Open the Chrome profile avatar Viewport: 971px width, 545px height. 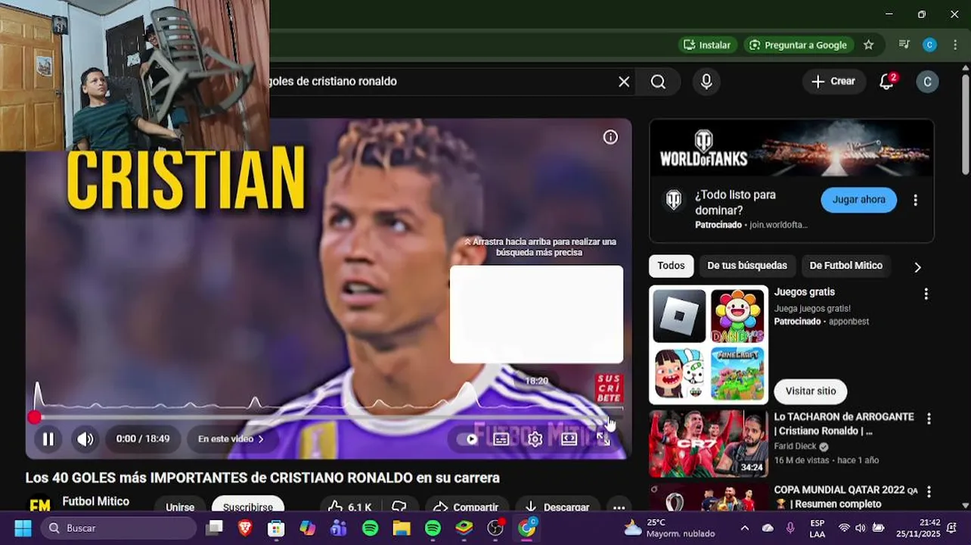tap(929, 45)
